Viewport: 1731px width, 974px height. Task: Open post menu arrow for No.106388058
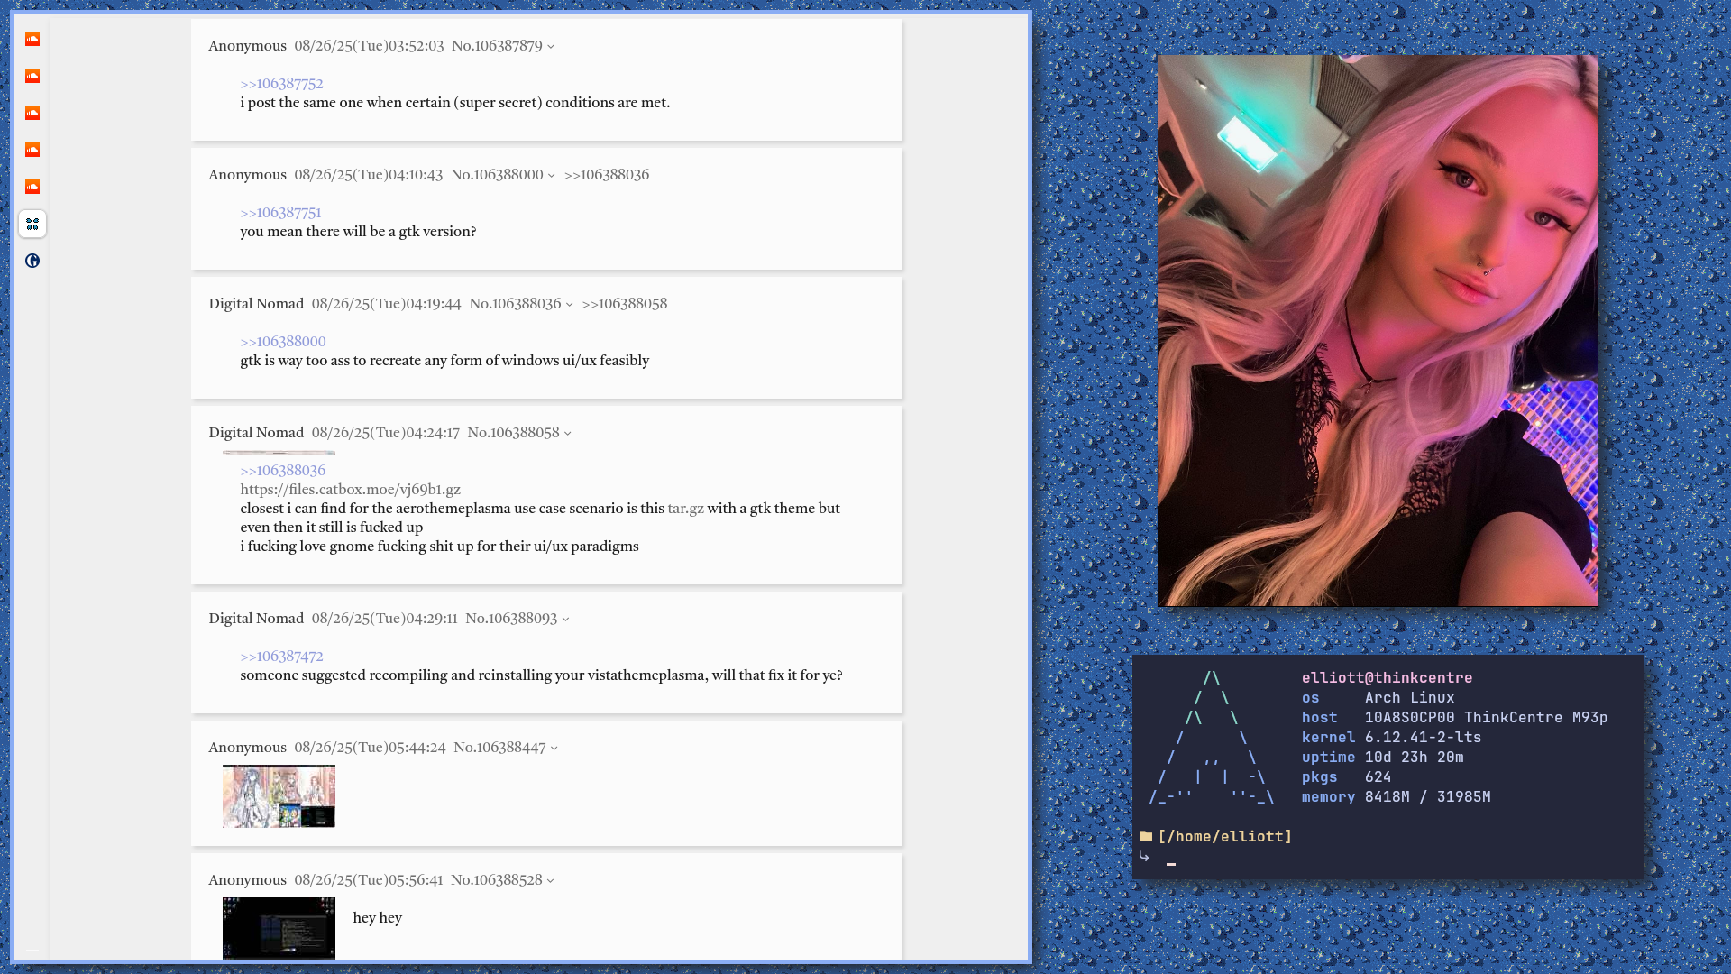(x=568, y=434)
